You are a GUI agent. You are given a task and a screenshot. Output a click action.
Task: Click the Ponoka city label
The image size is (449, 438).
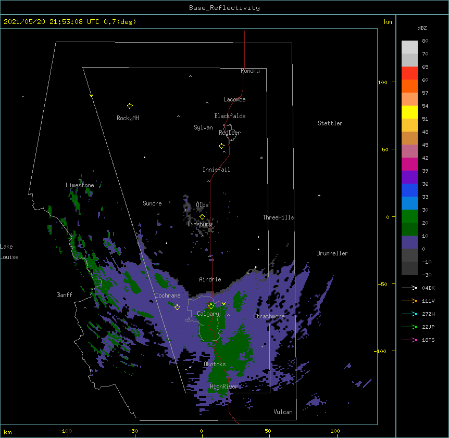(250, 71)
